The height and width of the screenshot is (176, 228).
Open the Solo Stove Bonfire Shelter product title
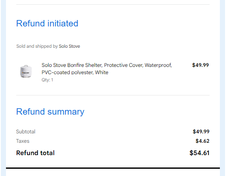tap(107, 69)
